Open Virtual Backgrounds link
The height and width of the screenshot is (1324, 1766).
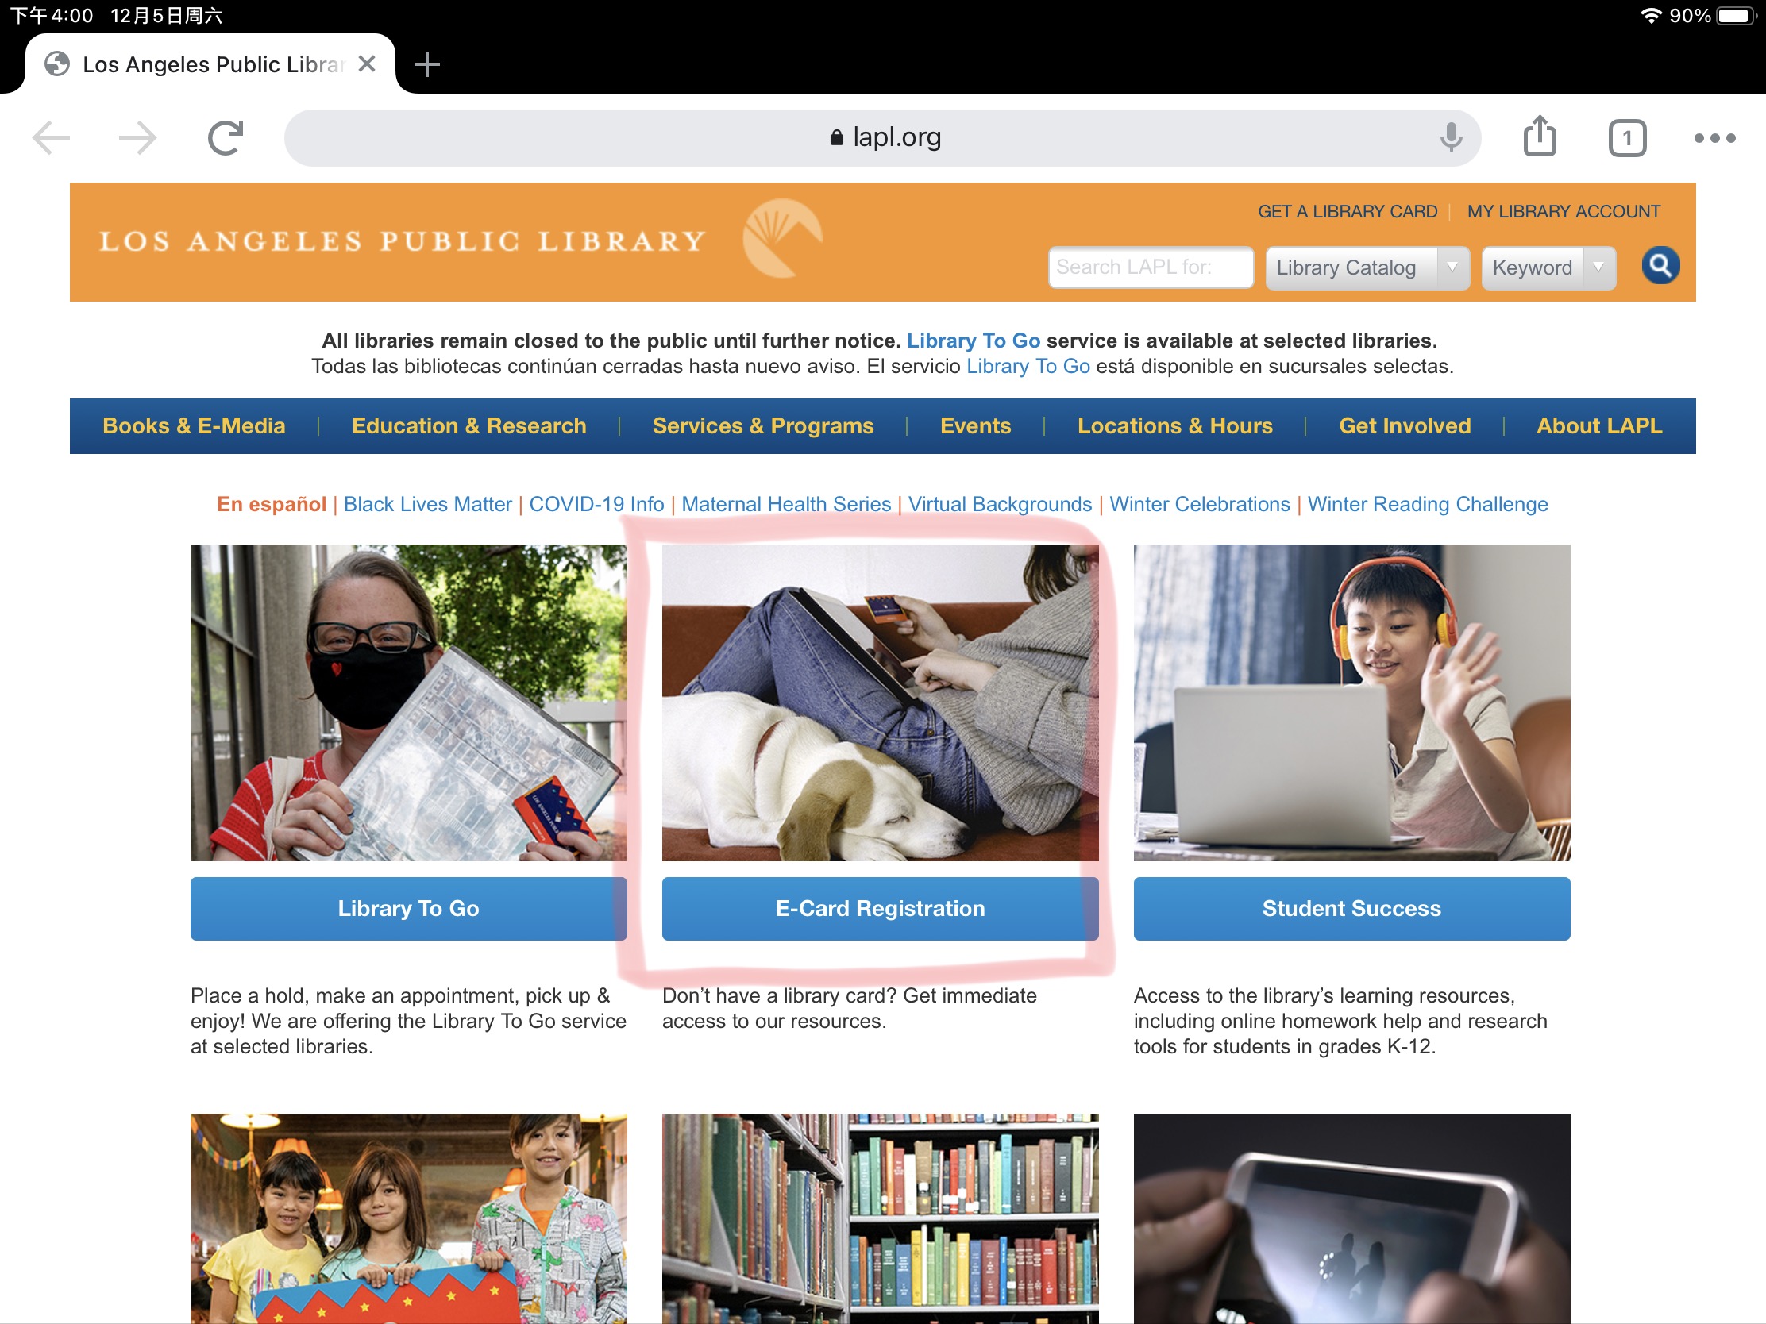1000,504
